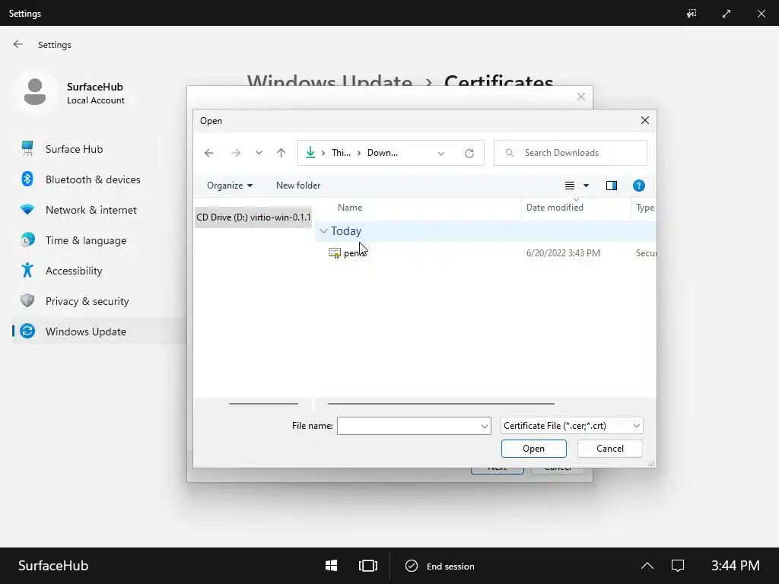Click the green Downloads icon in address bar

pos(310,152)
